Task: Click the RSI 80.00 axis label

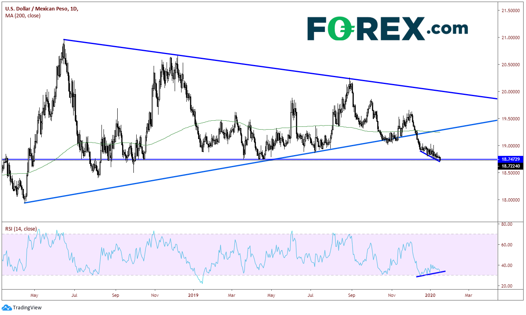Action: point(507,224)
